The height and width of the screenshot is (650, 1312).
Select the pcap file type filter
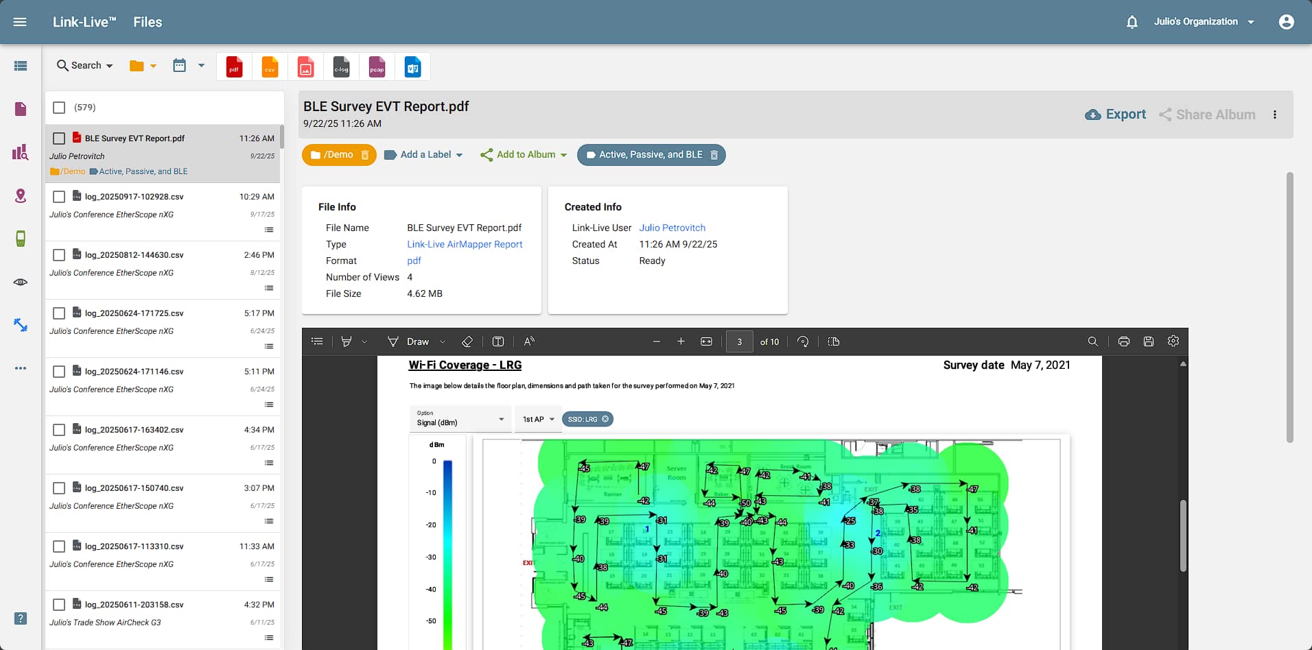click(x=376, y=67)
